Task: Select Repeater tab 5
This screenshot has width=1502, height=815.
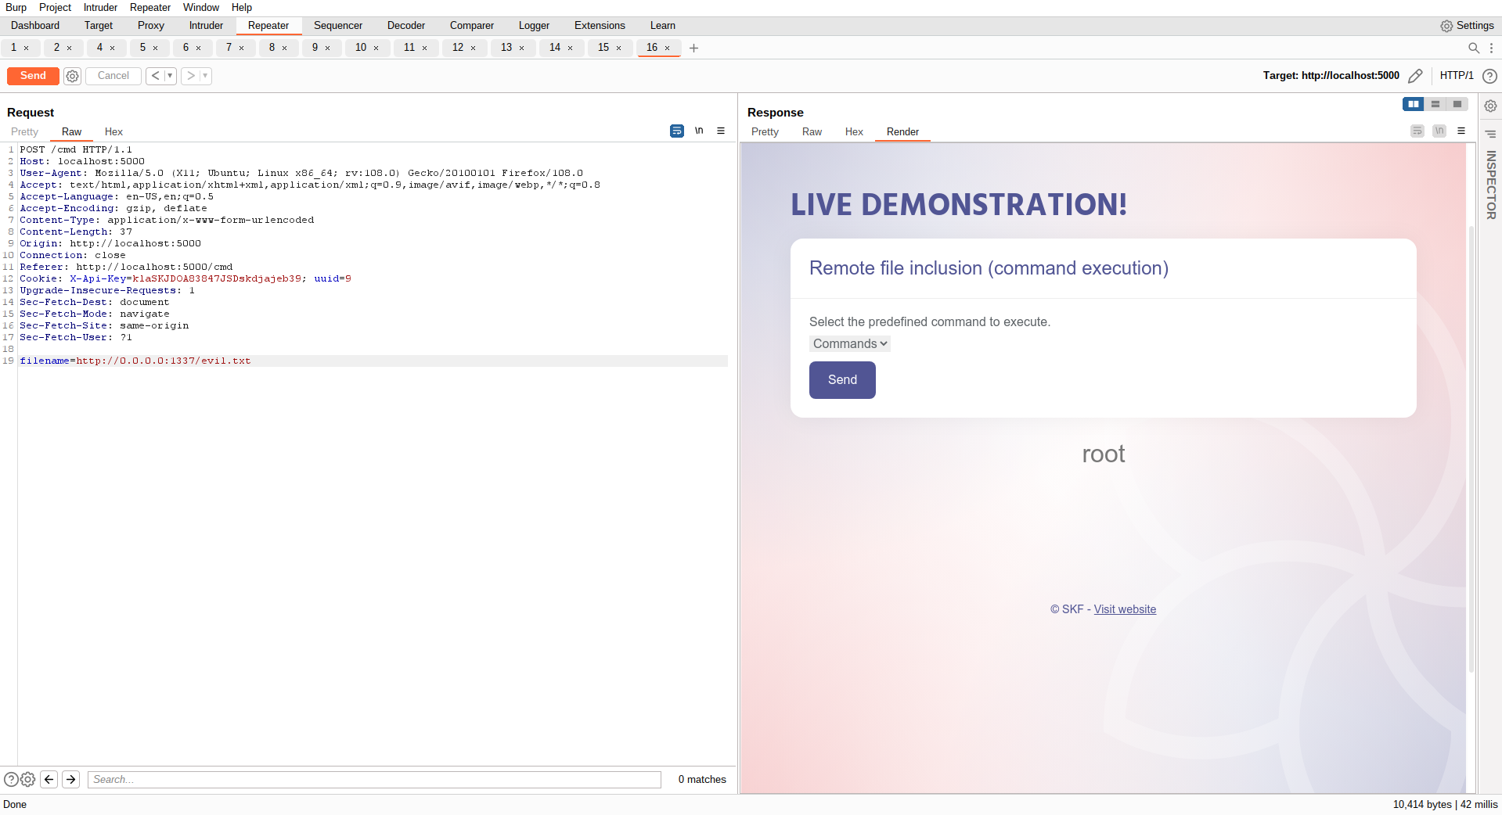Action: [x=142, y=48]
